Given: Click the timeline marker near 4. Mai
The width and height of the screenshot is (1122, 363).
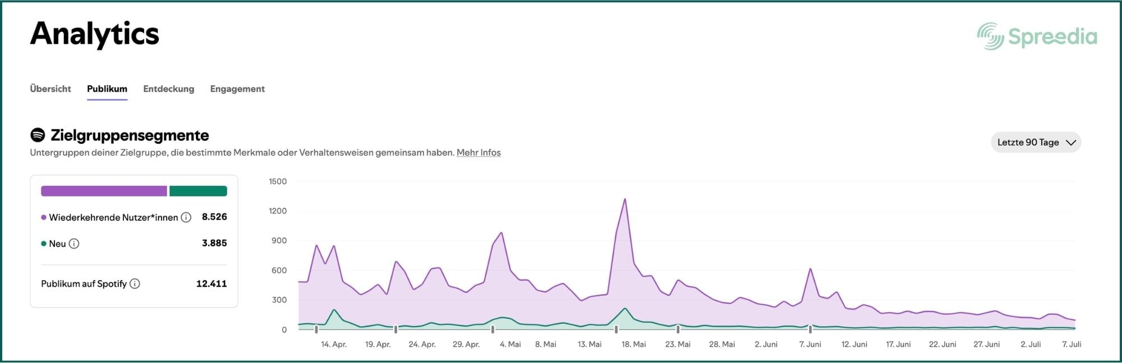Looking at the screenshot, I should tap(493, 329).
